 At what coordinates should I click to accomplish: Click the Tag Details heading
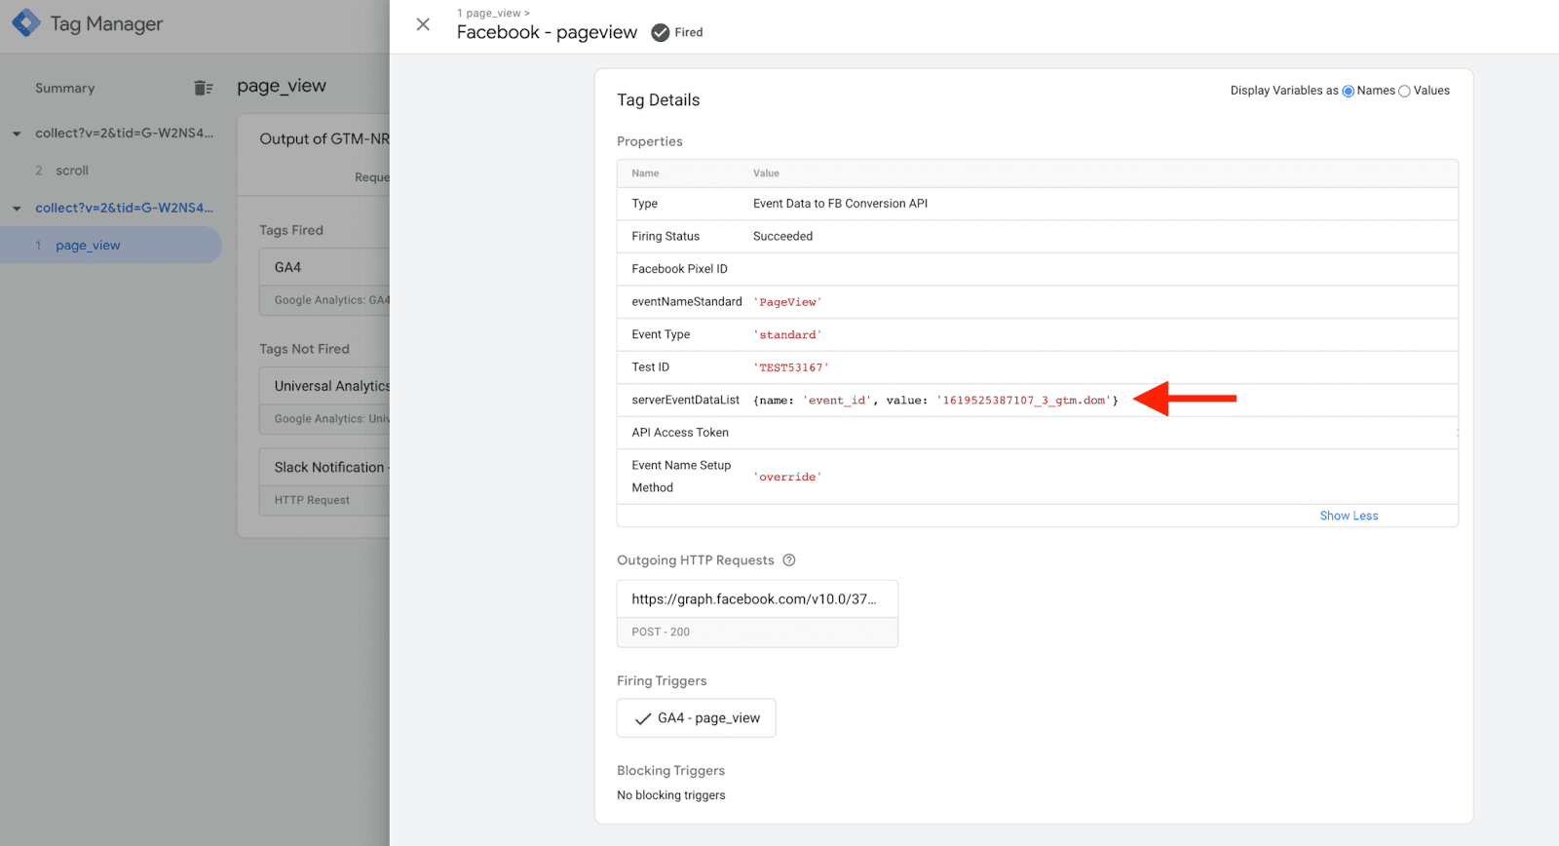(x=659, y=99)
